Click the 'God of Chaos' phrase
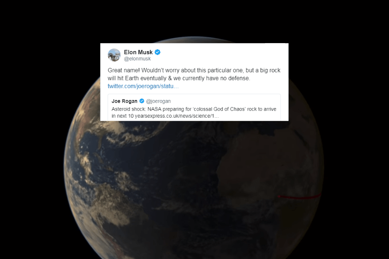Screen dimensions: 389x259 228,109
